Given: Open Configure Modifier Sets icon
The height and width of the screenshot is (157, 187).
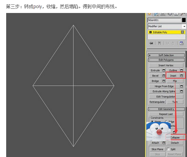Looking at the screenshot, I should coord(181,43).
